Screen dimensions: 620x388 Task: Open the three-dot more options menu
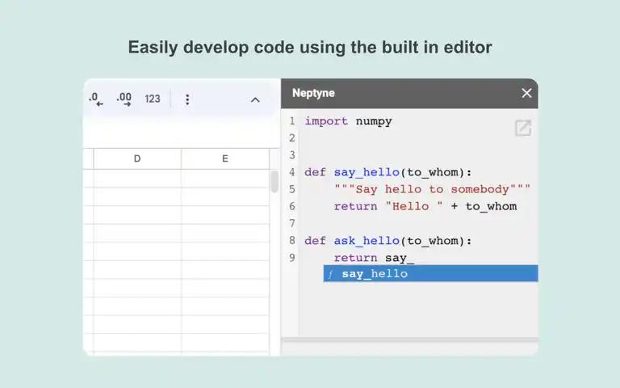[x=187, y=99]
